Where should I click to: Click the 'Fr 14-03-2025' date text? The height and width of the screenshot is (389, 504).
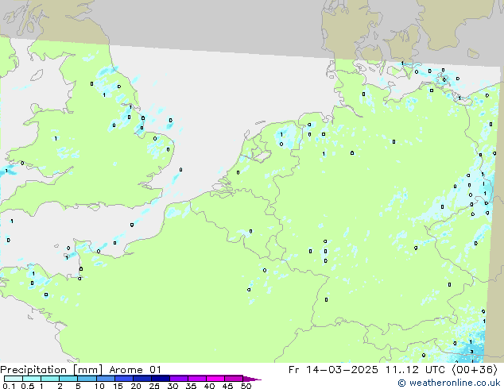tap(333, 370)
